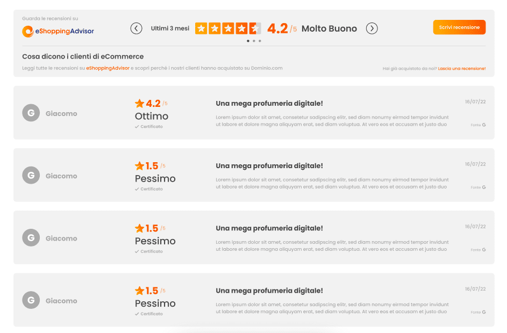Click Giacomo's avatar in last review
The image size is (507, 333).
tap(31, 301)
